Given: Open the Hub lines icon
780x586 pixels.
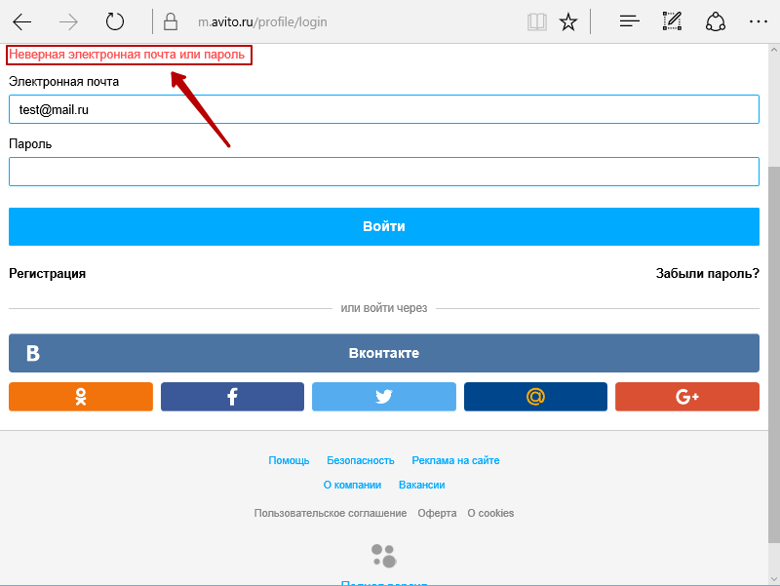Looking at the screenshot, I should [629, 21].
